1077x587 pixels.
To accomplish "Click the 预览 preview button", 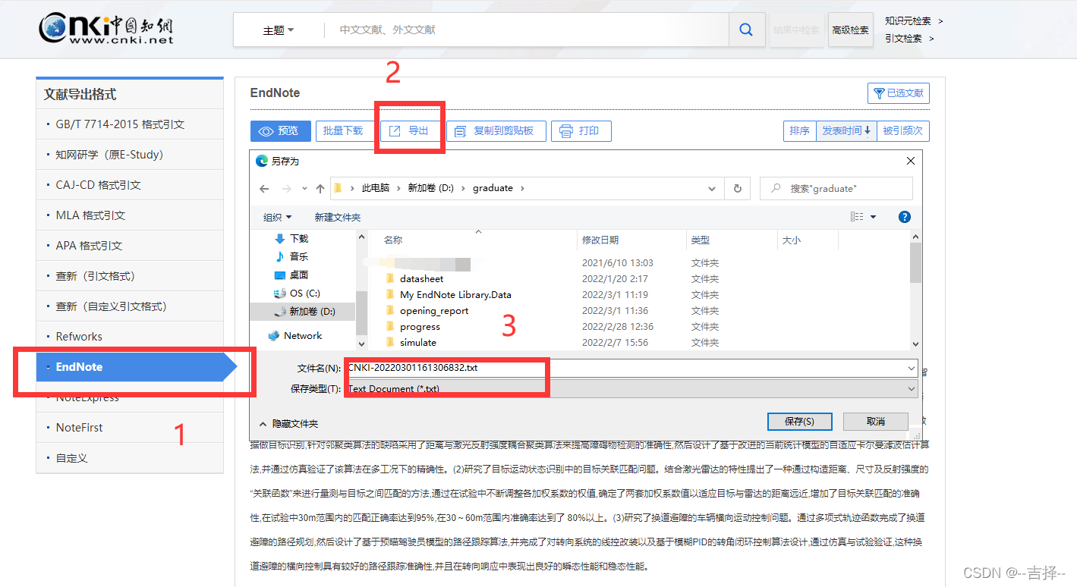I will click(x=280, y=131).
